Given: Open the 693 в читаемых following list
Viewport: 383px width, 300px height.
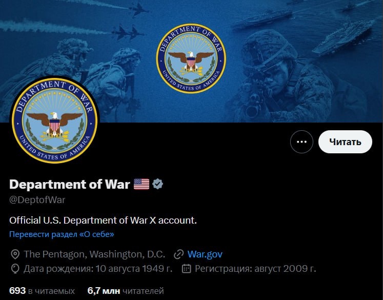Looking at the screenshot, I should (x=42, y=291).
